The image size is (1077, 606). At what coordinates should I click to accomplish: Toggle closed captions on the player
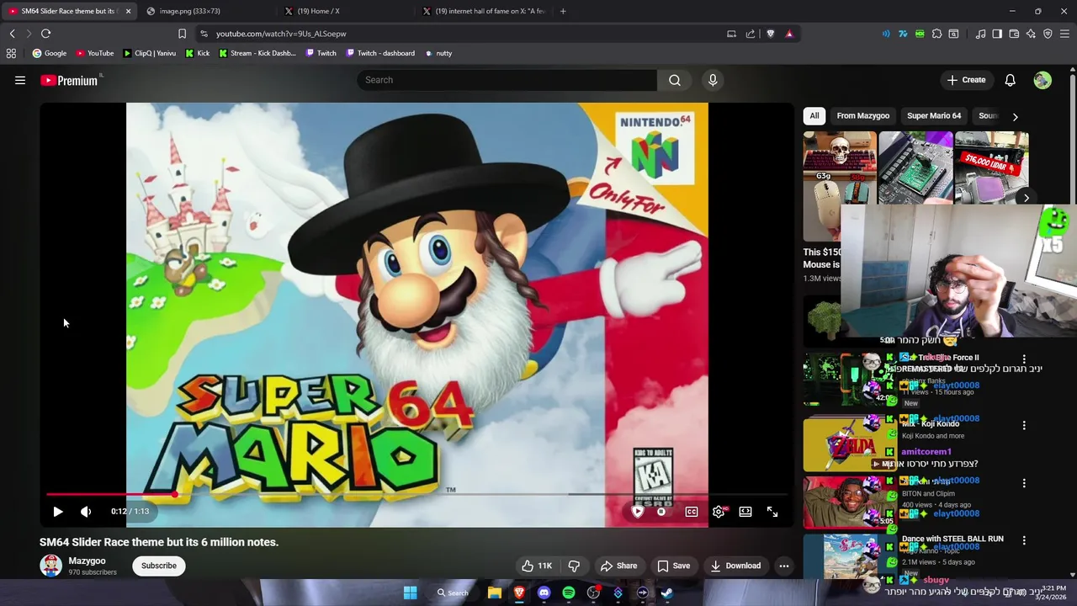[x=692, y=512]
